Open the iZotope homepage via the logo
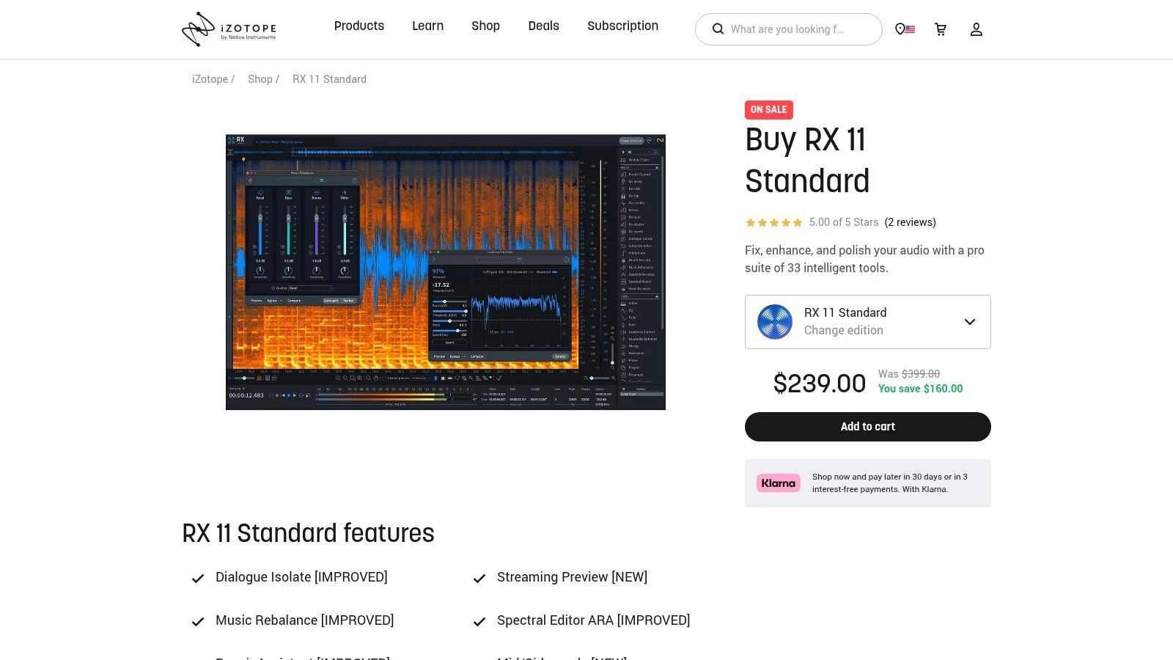The height and width of the screenshot is (660, 1173). coord(228,29)
